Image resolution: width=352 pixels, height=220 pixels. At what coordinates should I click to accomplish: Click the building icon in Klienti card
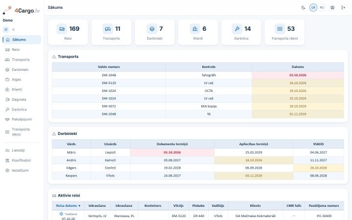pyautogui.click(x=195, y=29)
